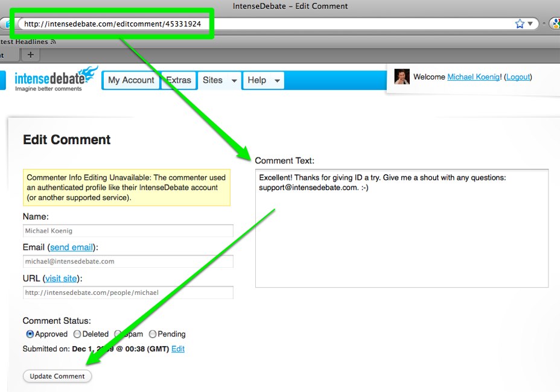Image resolution: width=560 pixels, height=392 pixels.
Task: Click the Google search engine icon
Action: (555, 24)
